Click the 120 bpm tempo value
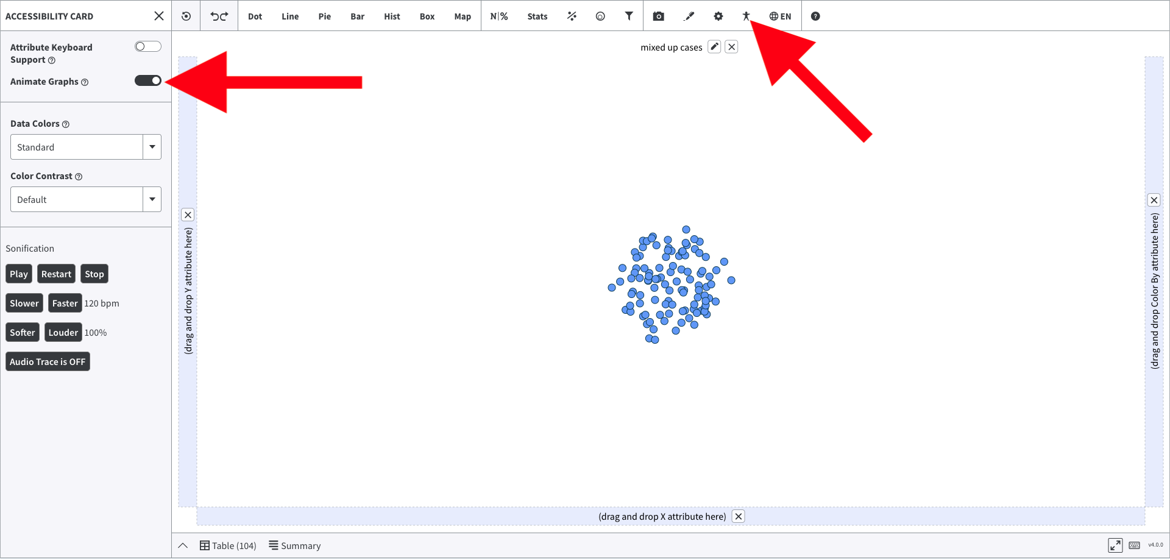 [102, 303]
